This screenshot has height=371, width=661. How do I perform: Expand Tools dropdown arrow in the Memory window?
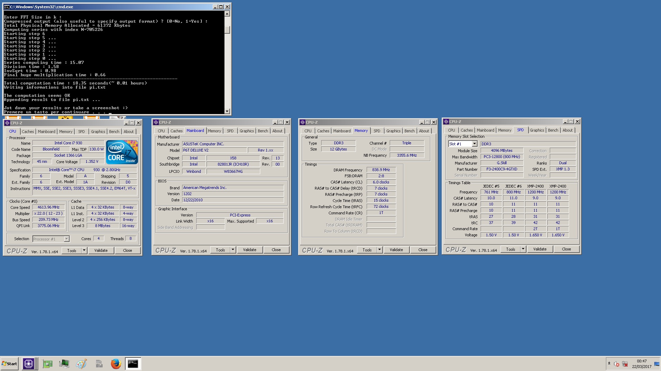(x=379, y=250)
